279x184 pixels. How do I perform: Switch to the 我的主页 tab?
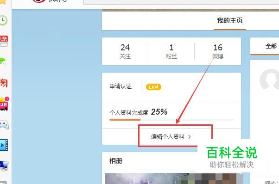[x=230, y=21]
